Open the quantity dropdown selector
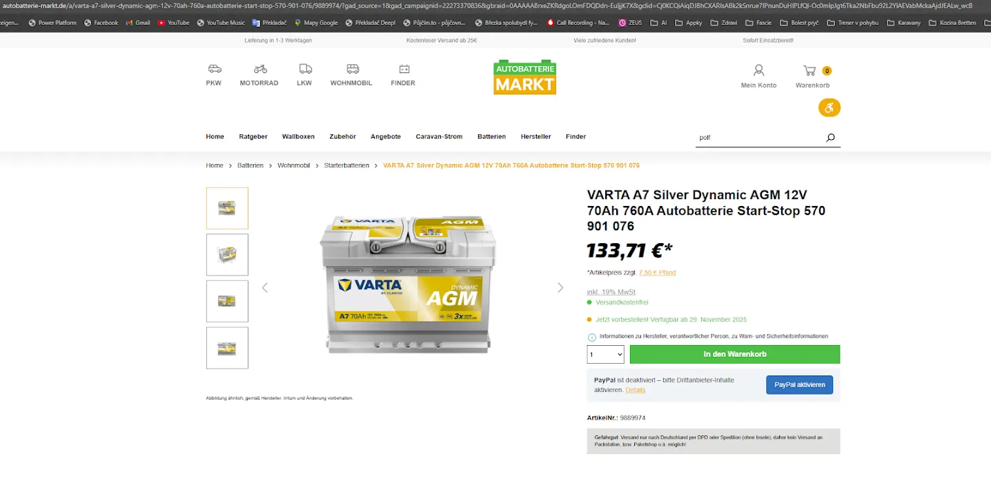Screen dimensions: 991x496 click(605, 355)
